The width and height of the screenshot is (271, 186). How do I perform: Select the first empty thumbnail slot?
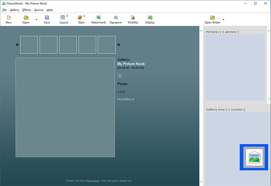point(29,44)
